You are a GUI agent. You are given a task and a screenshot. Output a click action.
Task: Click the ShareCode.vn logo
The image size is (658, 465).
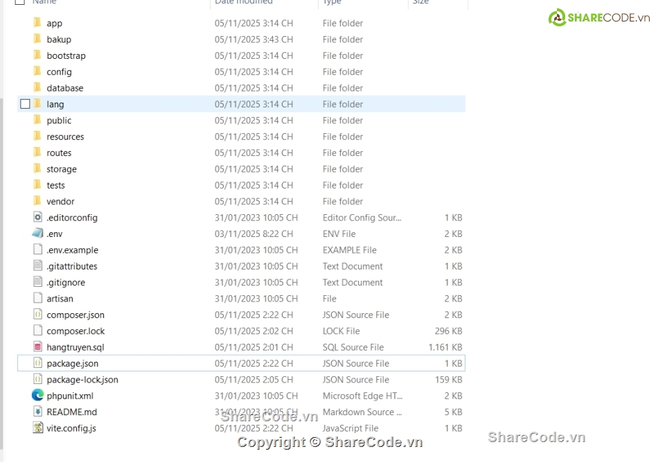tap(599, 18)
